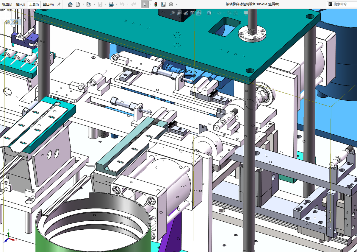Click the Apply Scene icon
The width and height of the screenshot is (357, 252).
point(236,13)
